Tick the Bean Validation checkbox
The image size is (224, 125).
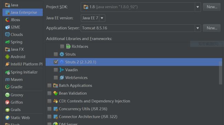click(49, 93)
